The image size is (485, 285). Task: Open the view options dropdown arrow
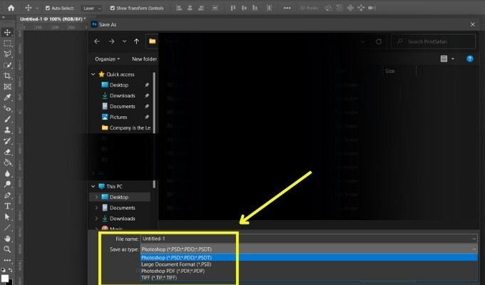click(453, 58)
